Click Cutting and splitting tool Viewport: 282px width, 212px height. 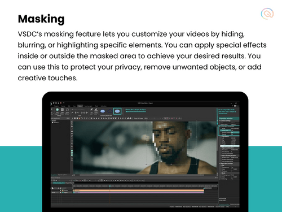tap(78, 110)
